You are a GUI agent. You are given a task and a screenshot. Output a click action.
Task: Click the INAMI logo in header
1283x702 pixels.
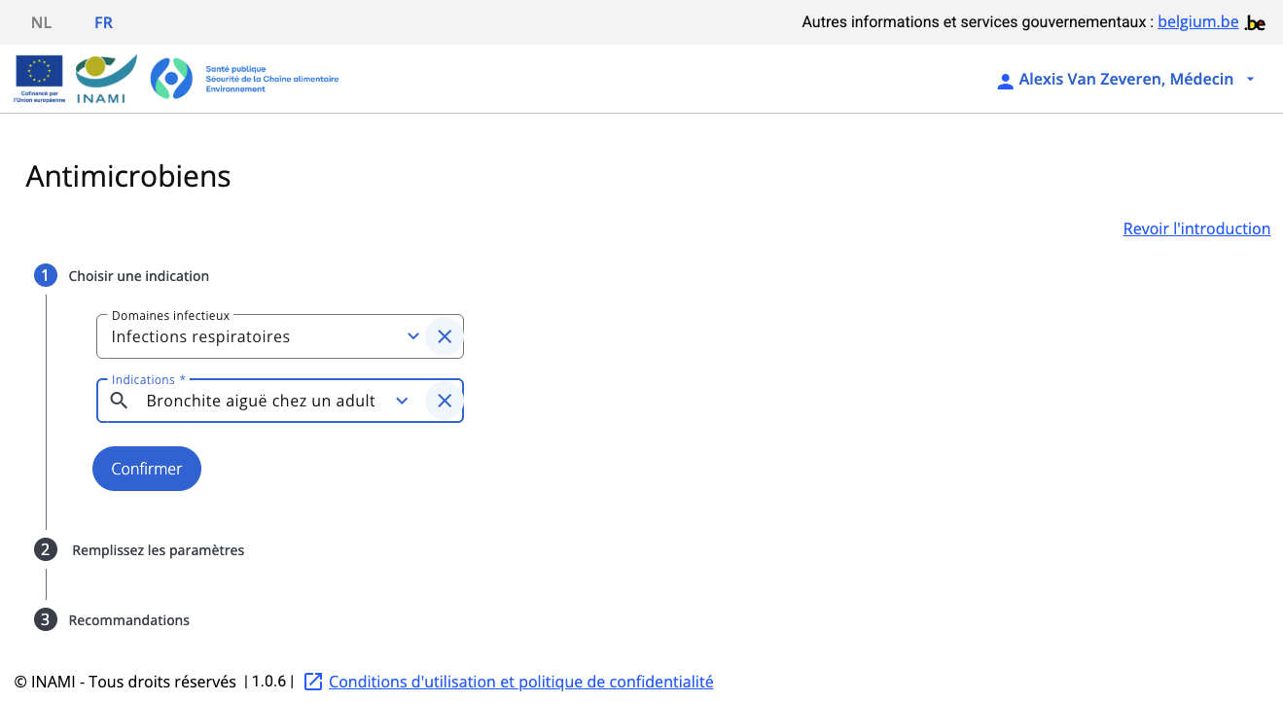point(106,79)
